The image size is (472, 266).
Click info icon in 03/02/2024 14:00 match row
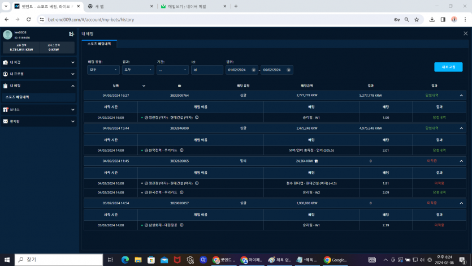pyautogui.click(x=182, y=225)
